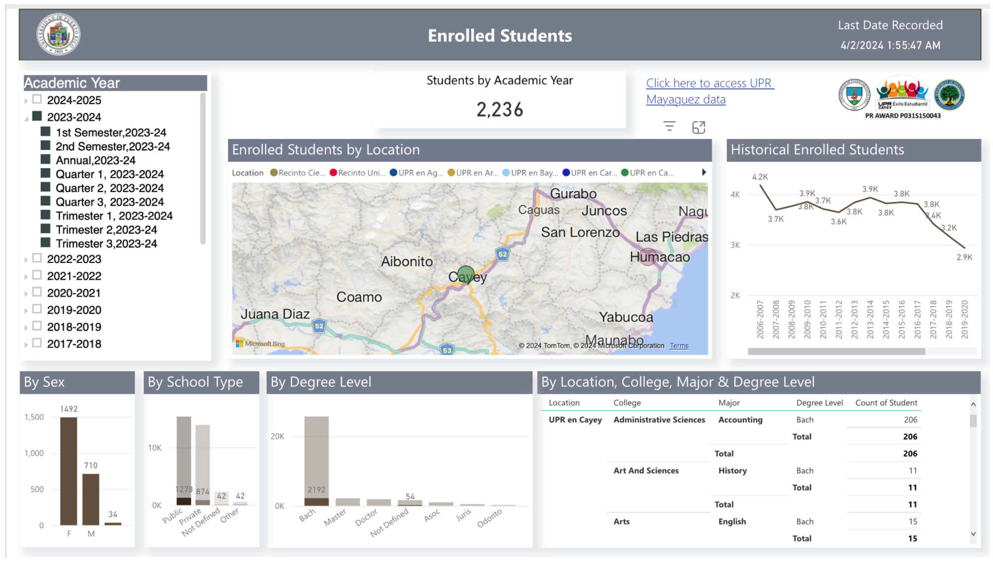The width and height of the screenshot is (993, 564).
Task: Click the UPR seal logo in header
Action: tap(58, 34)
